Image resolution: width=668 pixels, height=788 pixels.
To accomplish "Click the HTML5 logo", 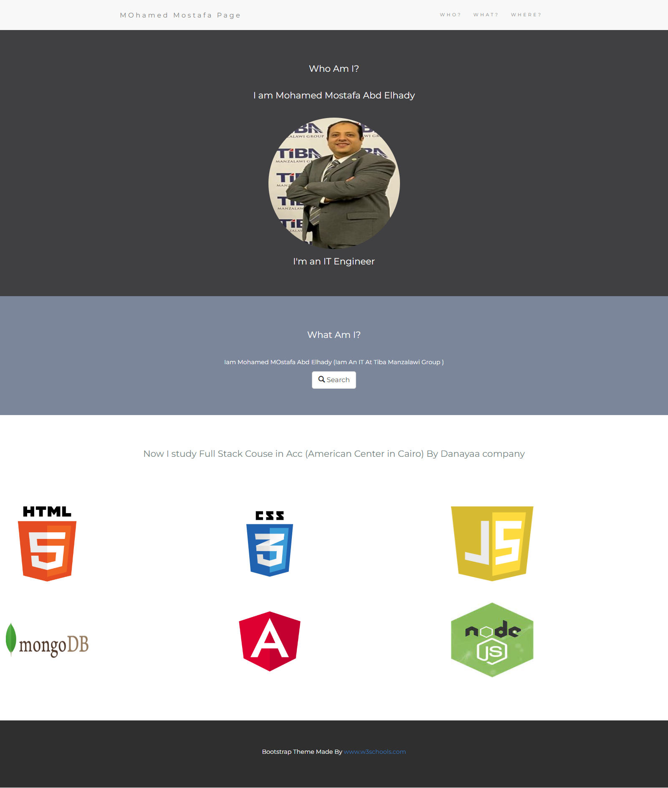I will point(47,544).
